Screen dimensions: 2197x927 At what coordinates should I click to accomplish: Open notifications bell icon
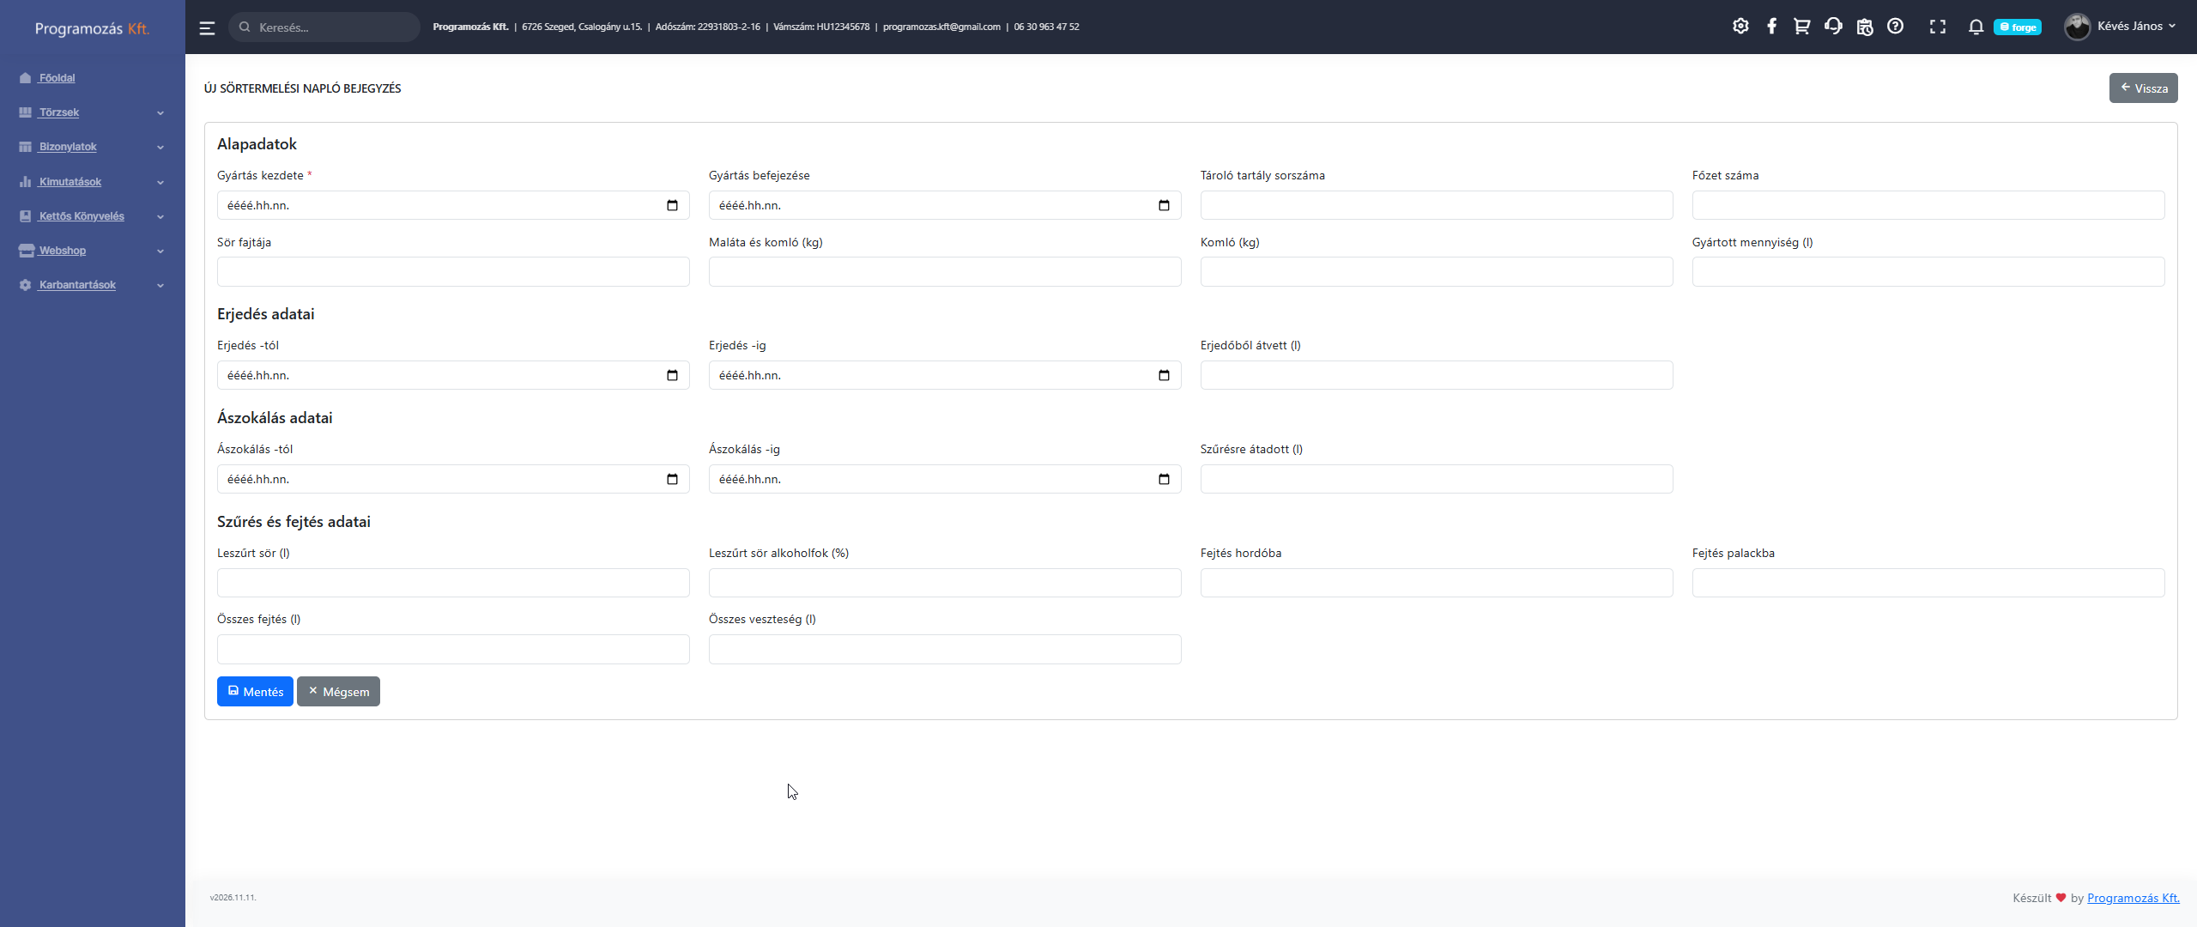pos(1976,27)
